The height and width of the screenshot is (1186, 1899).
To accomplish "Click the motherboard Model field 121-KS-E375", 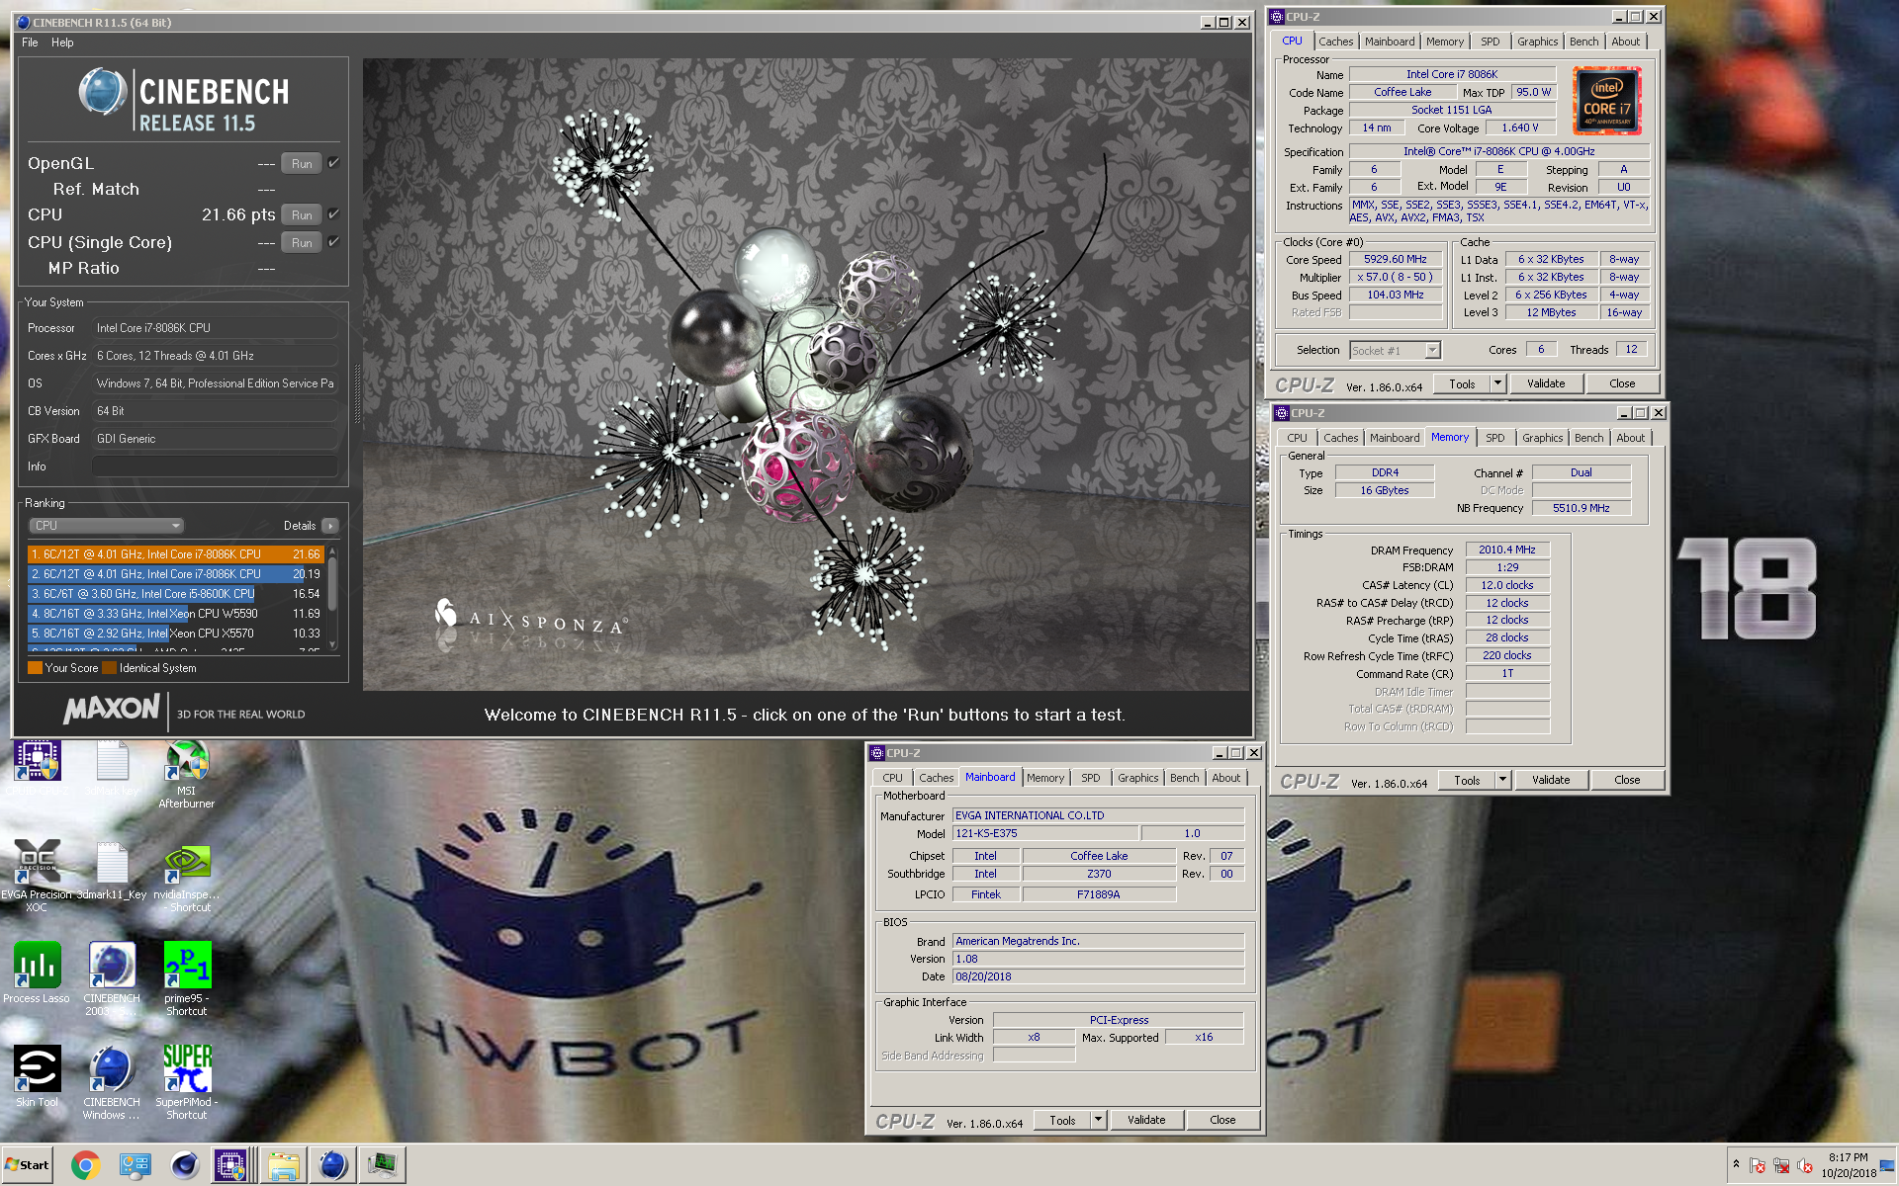I will point(1045,833).
